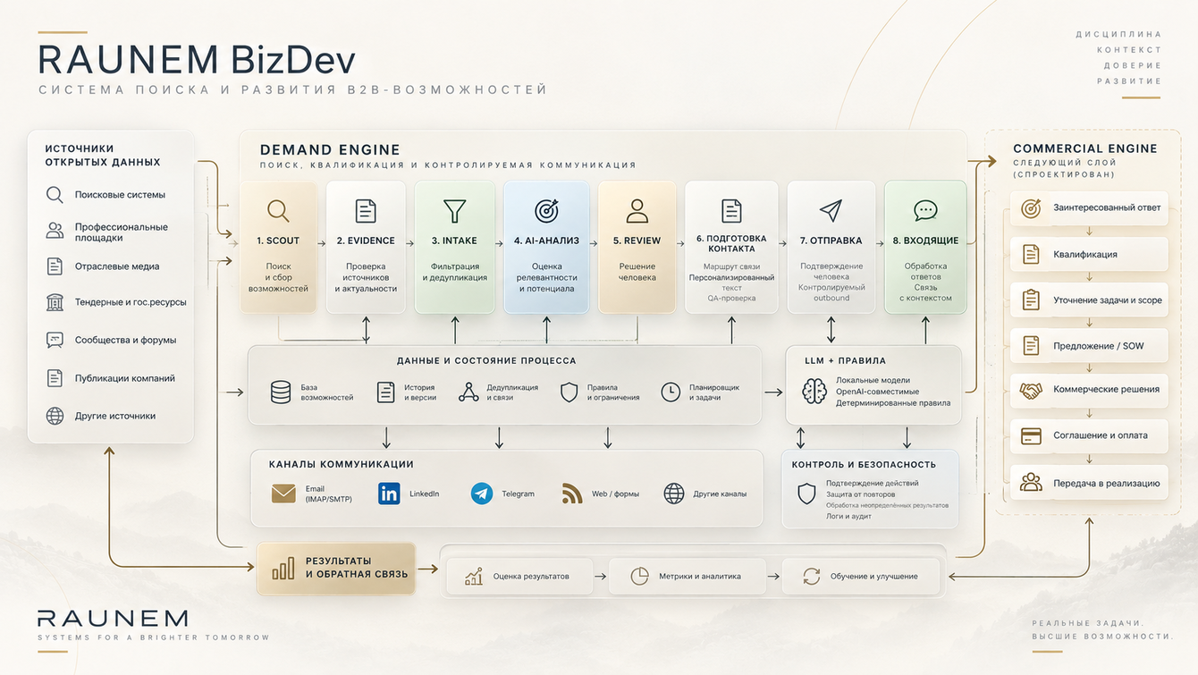1198x675 pixels.
Task: Click the DEMAND ENGINE heading
Action: pyautogui.click(x=330, y=150)
